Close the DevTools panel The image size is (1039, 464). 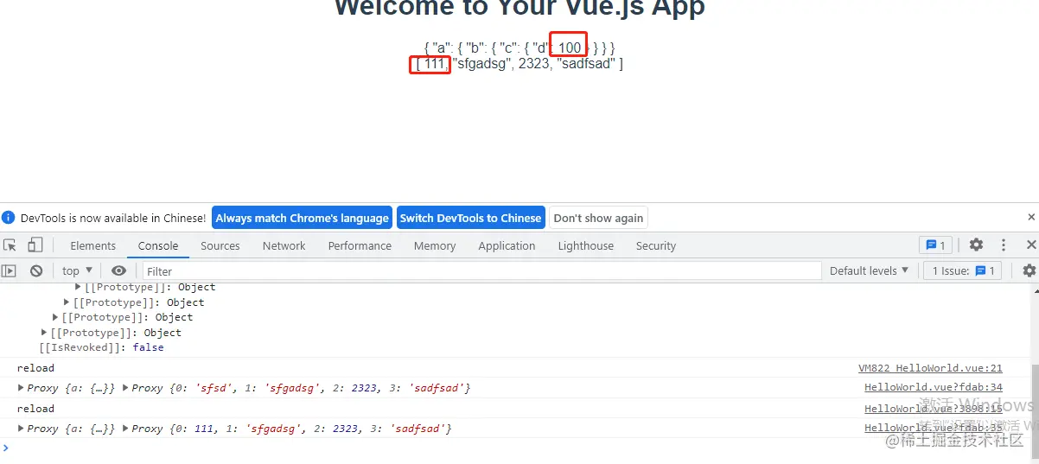pos(1030,245)
